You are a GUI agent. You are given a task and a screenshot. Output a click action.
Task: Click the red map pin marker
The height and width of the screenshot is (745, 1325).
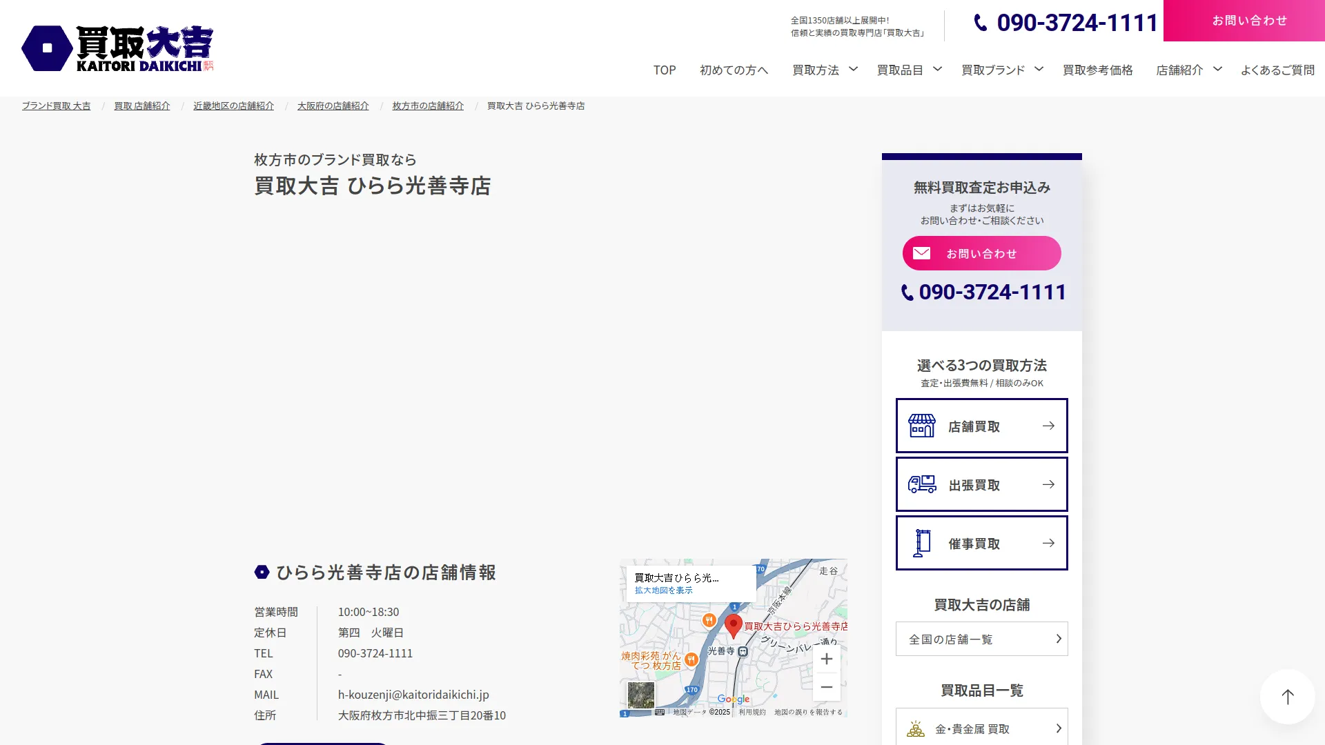pos(734,626)
